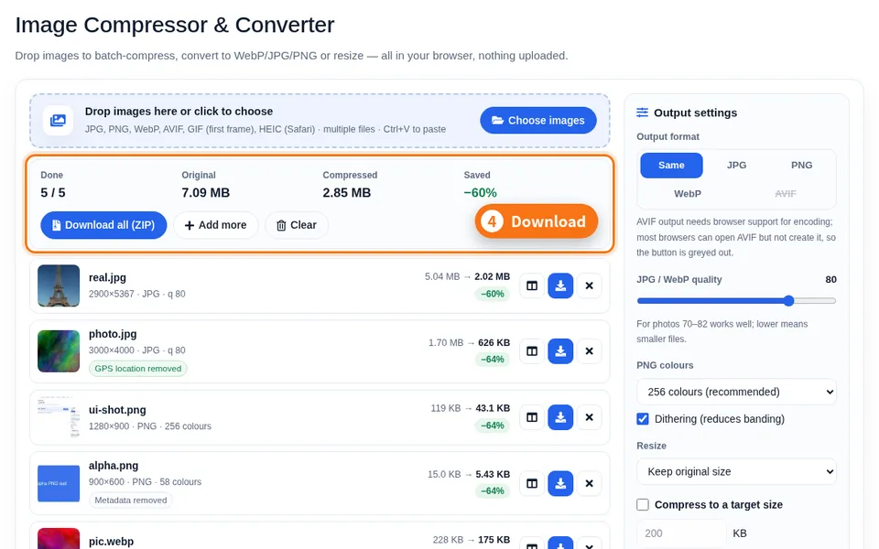The height and width of the screenshot is (549, 879).
Task: Expand the Resize dropdown
Action: tap(736, 472)
